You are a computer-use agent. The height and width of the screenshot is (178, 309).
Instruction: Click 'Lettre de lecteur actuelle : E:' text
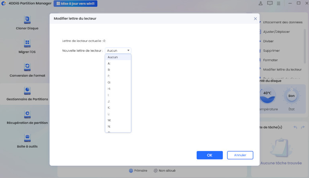point(84,41)
